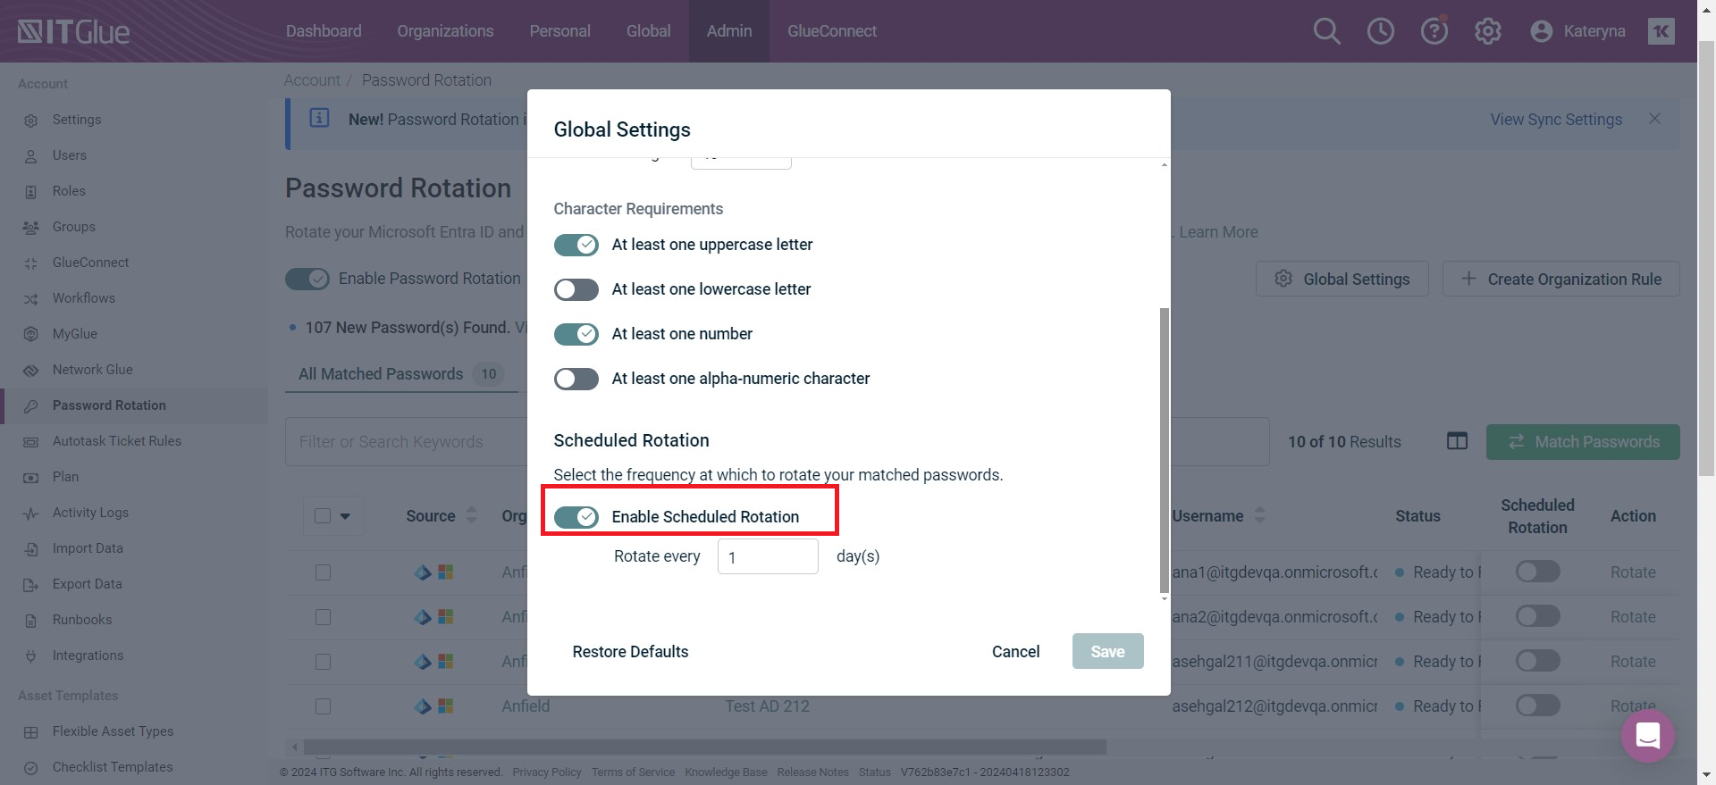Click the Global Settings button on page

[x=1342, y=279]
